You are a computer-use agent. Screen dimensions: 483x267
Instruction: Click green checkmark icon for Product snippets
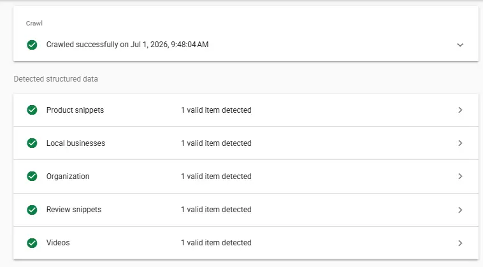(x=32, y=110)
